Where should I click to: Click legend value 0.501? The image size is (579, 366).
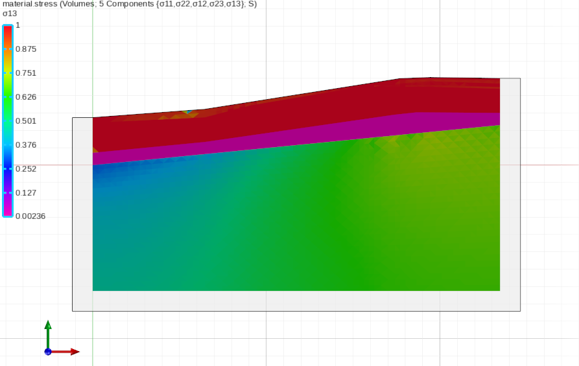click(26, 121)
